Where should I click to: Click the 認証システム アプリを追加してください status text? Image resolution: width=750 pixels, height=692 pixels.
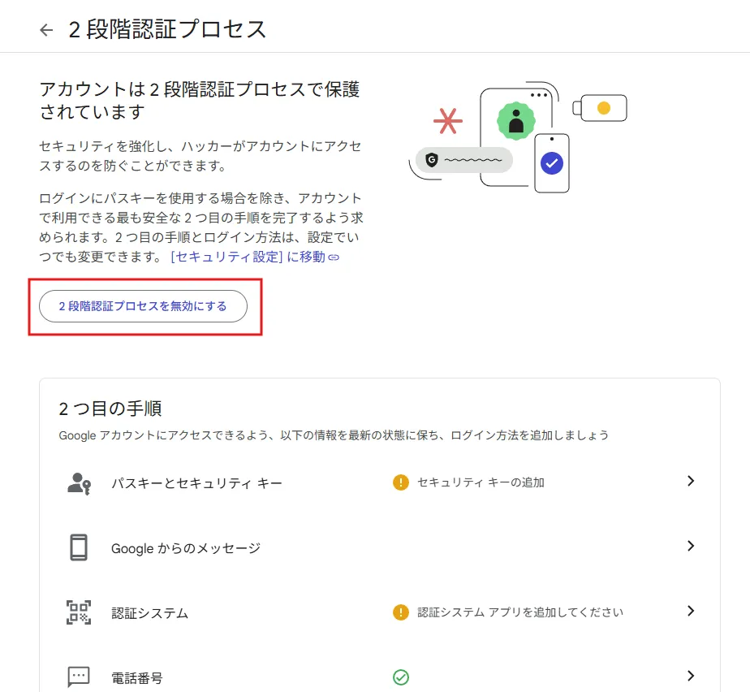point(520,612)
